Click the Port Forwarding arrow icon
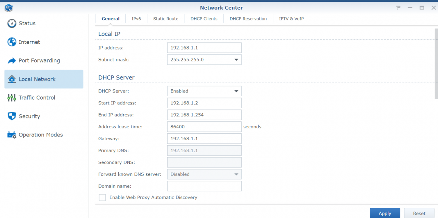 click(x=12, y=61)
